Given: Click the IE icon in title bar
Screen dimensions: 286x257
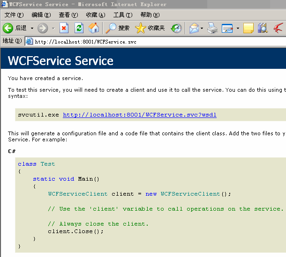Looking at the screenshot, I should [4, 4].
